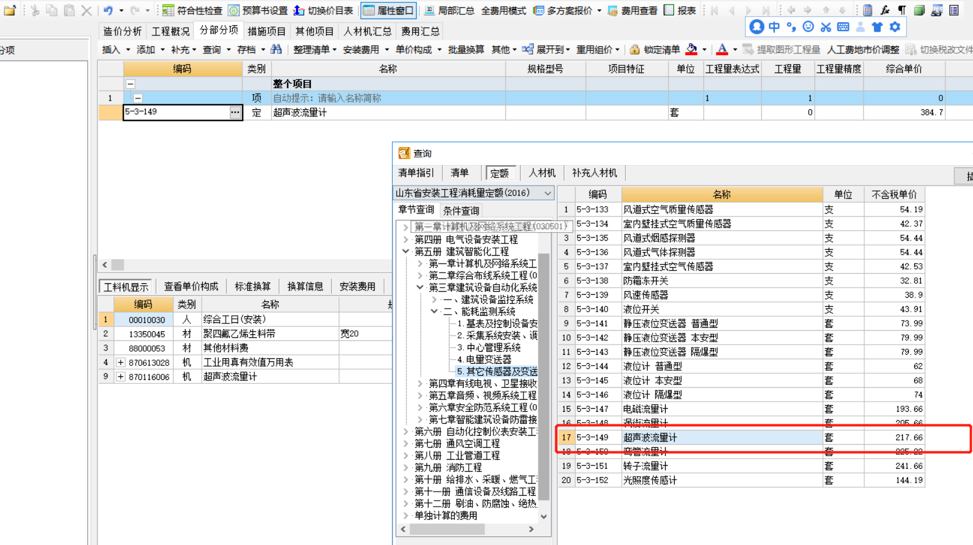Click the IME scissors screenshot icon
Viewport: 973px width, 545px height.
click(x=826, y=27)
